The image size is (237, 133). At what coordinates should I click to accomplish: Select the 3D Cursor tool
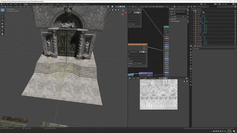pos(3,13)
